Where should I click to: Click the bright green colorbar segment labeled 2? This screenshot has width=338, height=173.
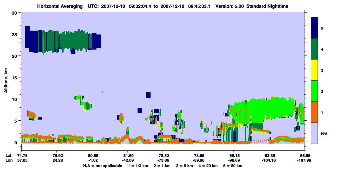point(314,91)
